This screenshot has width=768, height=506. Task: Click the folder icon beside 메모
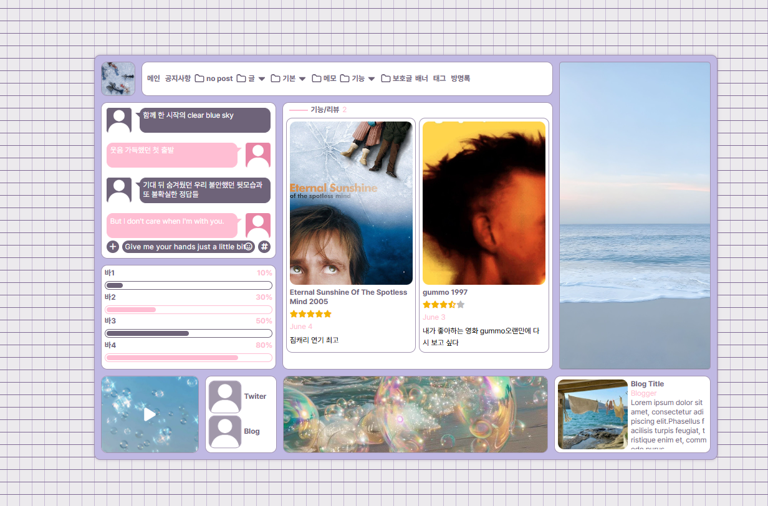pos(317,79)
